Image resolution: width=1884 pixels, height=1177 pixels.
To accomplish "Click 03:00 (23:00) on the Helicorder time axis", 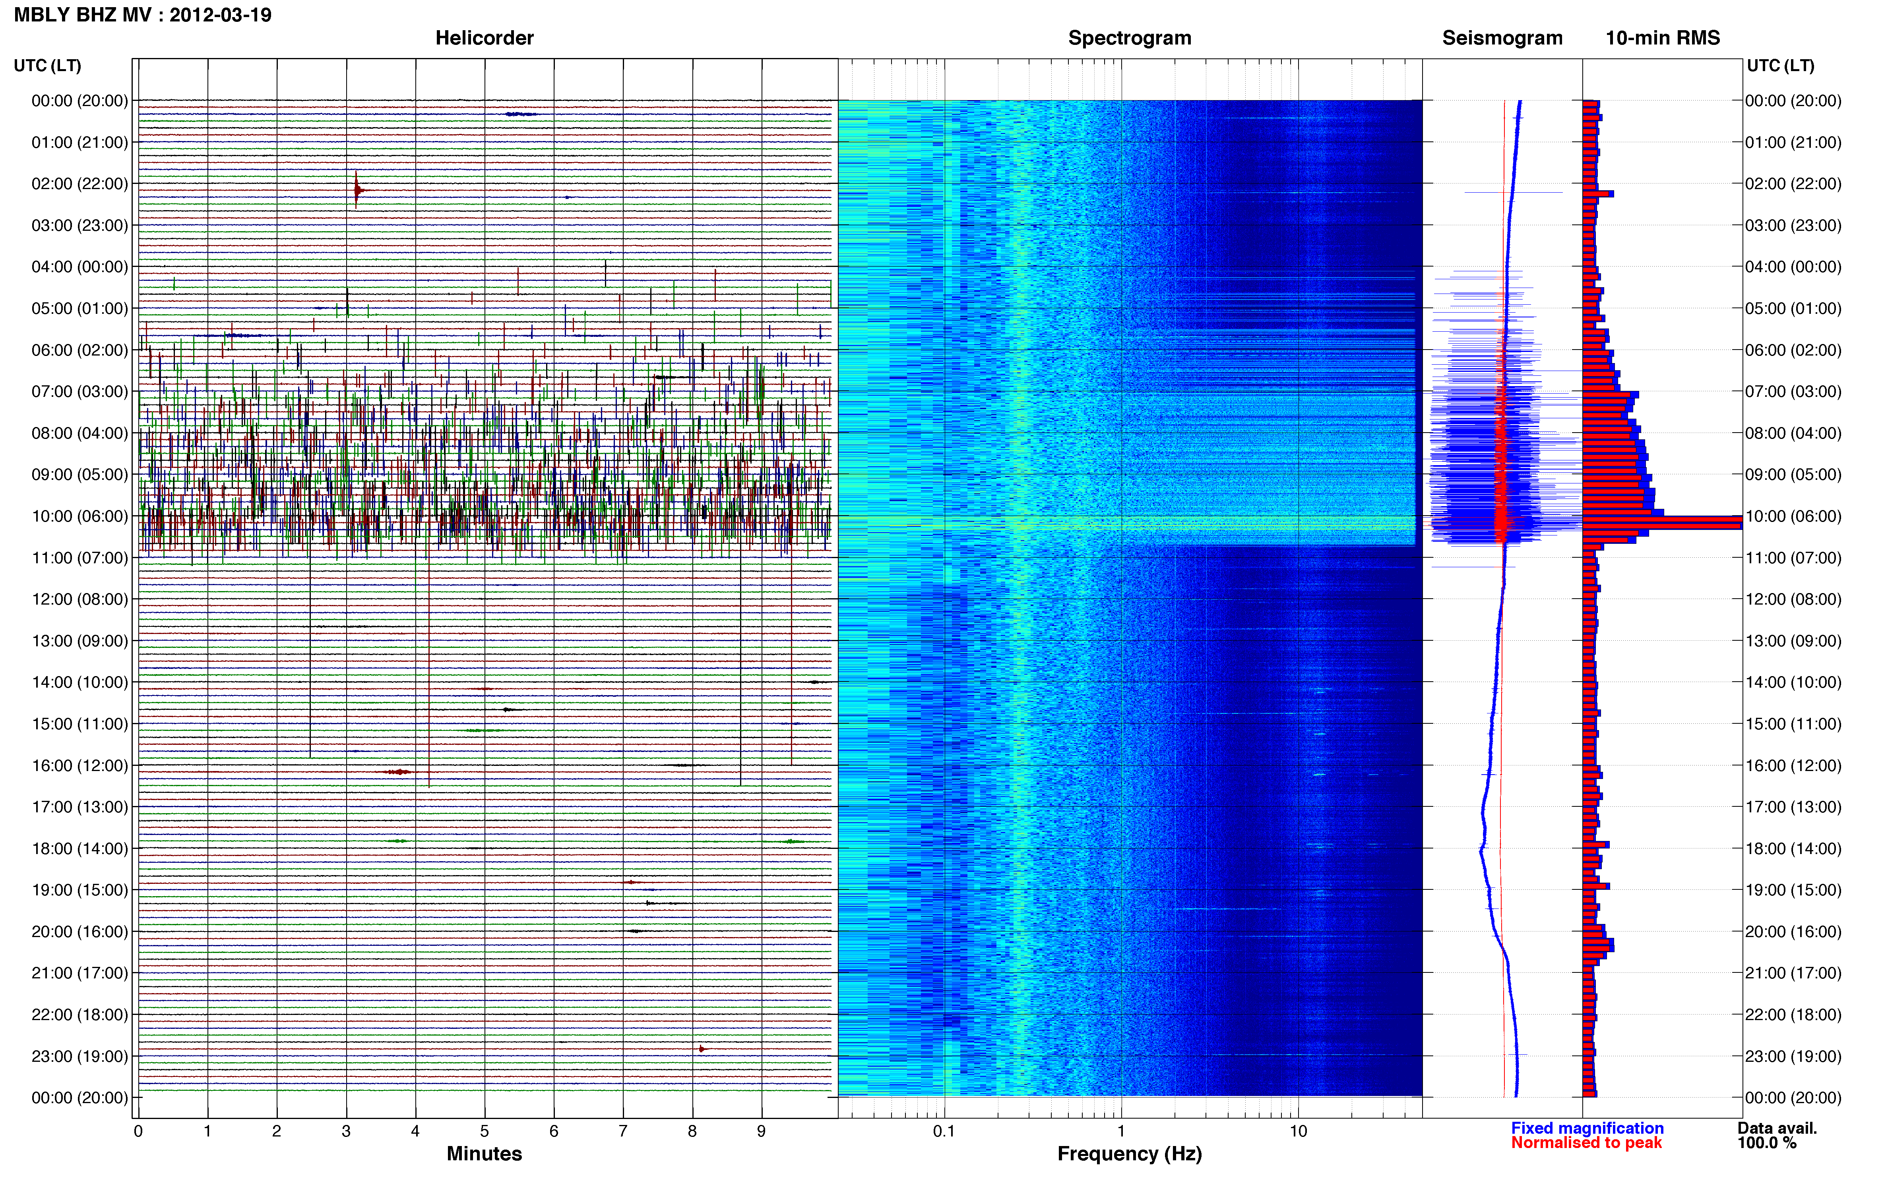I will tap(79, 225).
